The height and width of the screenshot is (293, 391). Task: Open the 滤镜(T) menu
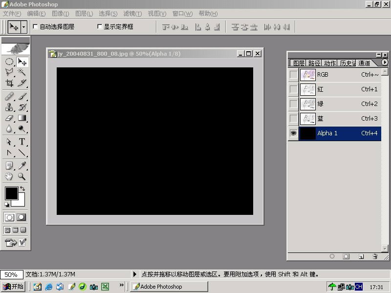click(132, 14)
